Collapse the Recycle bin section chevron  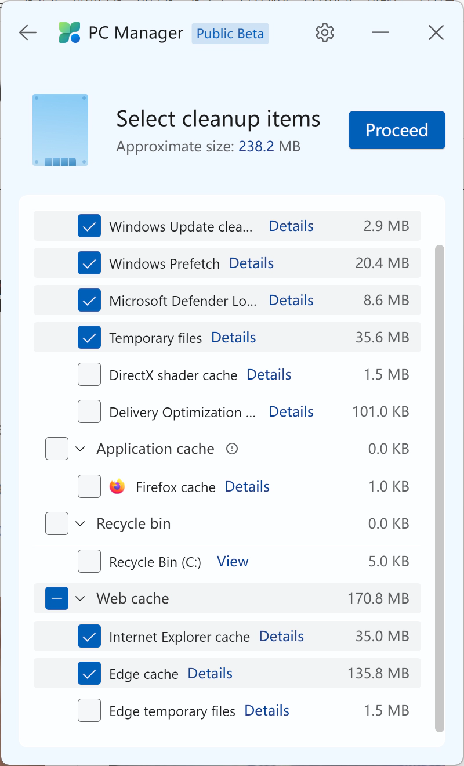pyautogui.click(x=80, y=524)
